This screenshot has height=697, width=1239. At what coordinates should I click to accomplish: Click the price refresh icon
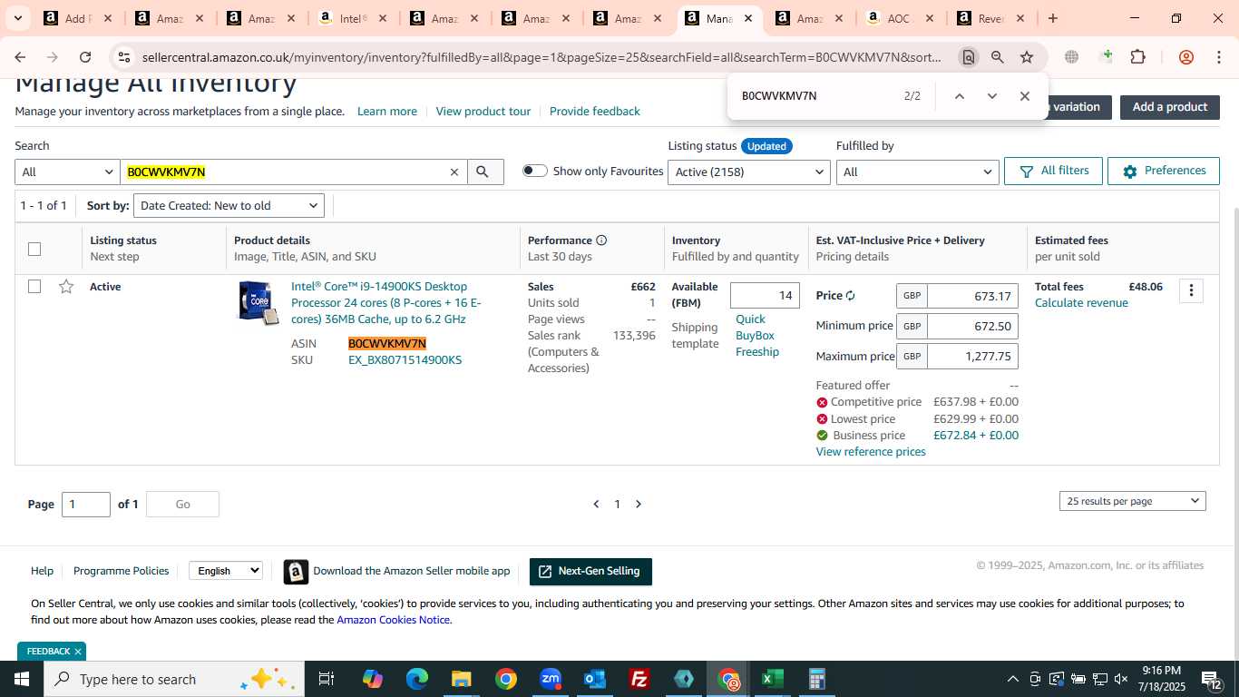click(850, 296)
